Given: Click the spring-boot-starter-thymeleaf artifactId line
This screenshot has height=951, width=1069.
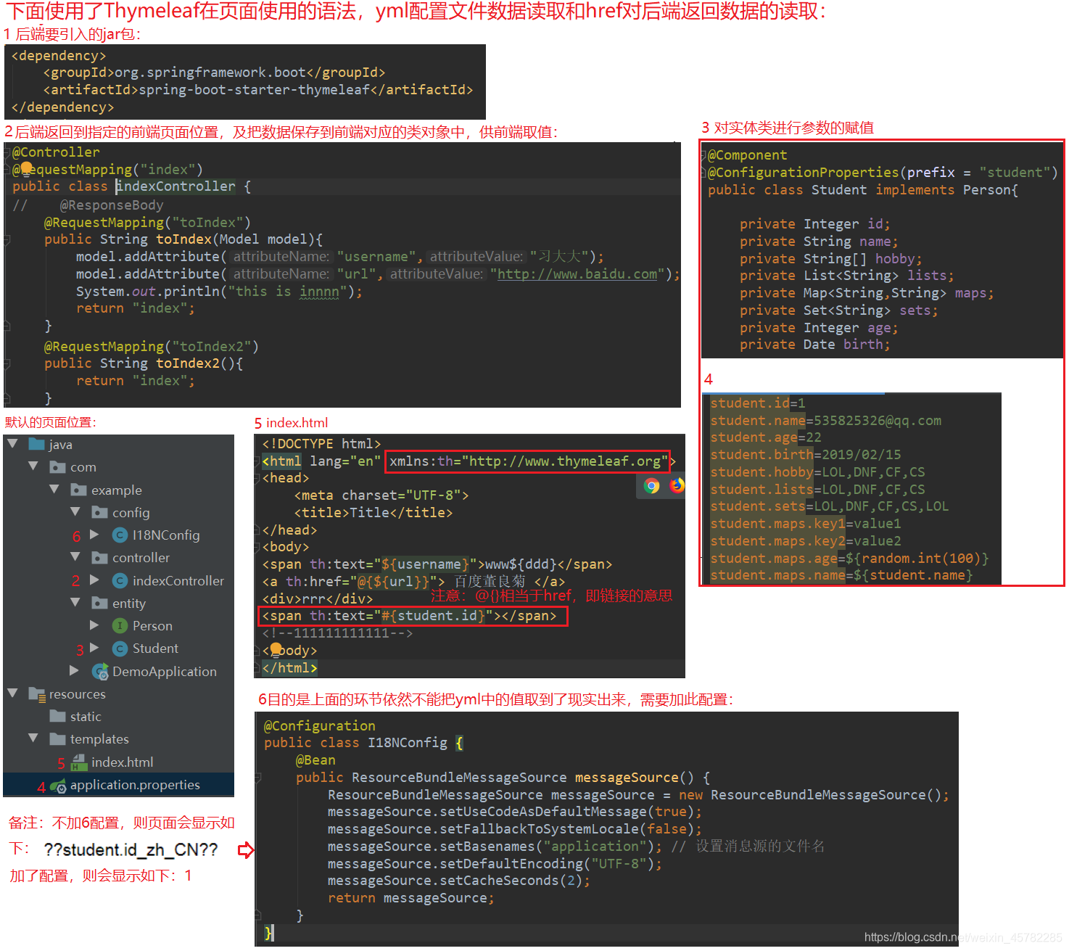Looking at the screenshot, I should click(257, 90).
